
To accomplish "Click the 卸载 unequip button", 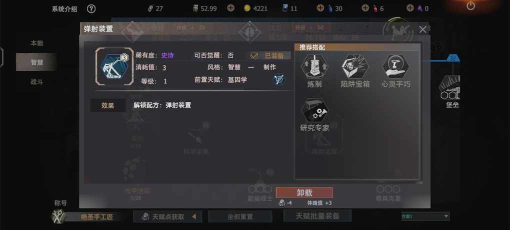I will coord(304,193).
